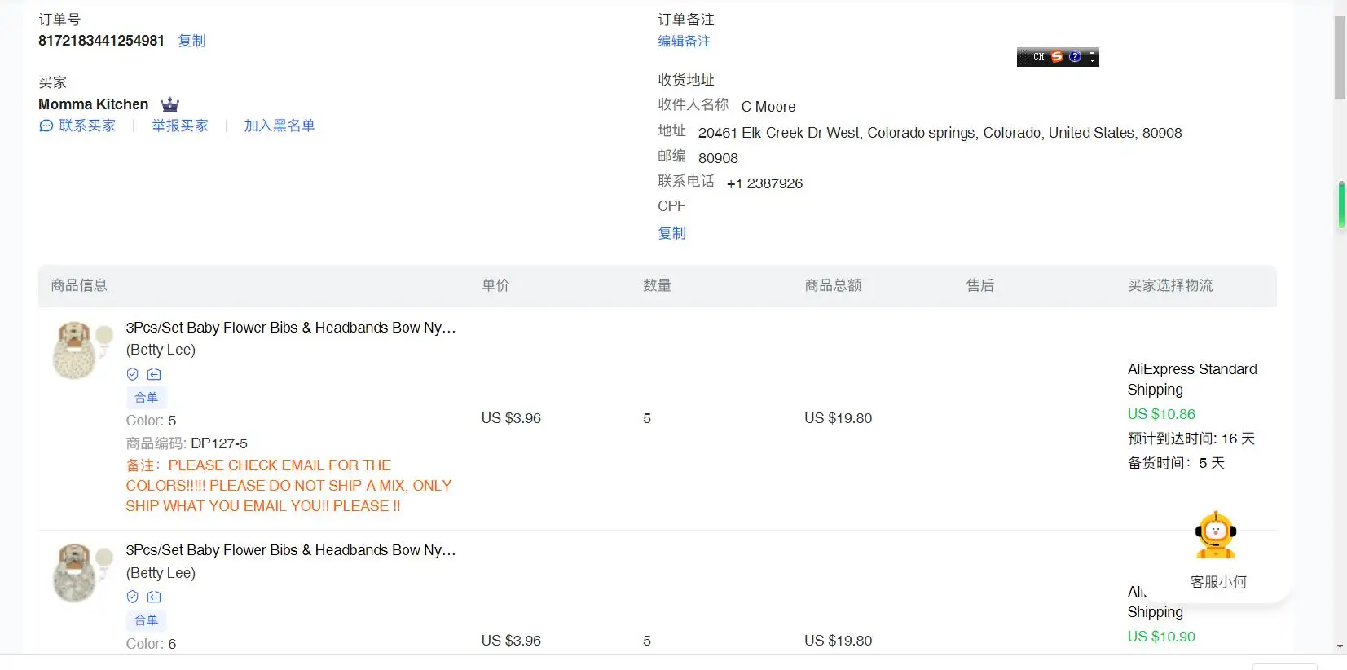Toggle the CH language indicator
The width and height of the screenshot is (1347, 670).
coord(1038,56)
